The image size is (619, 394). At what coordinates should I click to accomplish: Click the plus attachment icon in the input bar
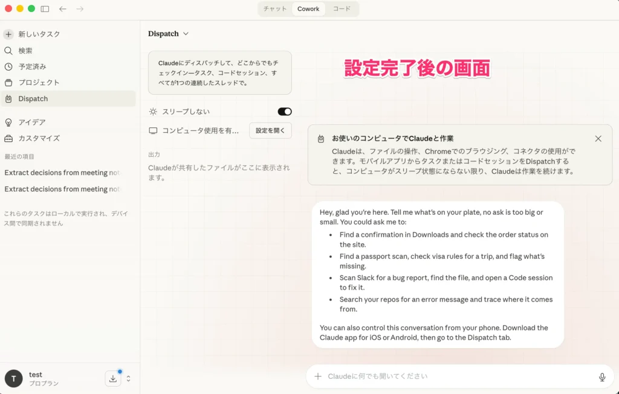pyautogui.click(x=318, y=376)
